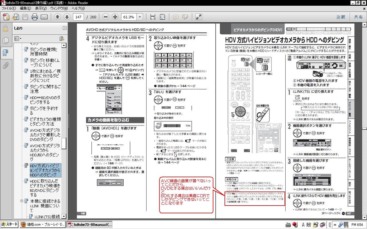The image size is (367, 229).
Task: Click the open file toolbar icon
Action: pyautogui.click(x=16, y=17)
